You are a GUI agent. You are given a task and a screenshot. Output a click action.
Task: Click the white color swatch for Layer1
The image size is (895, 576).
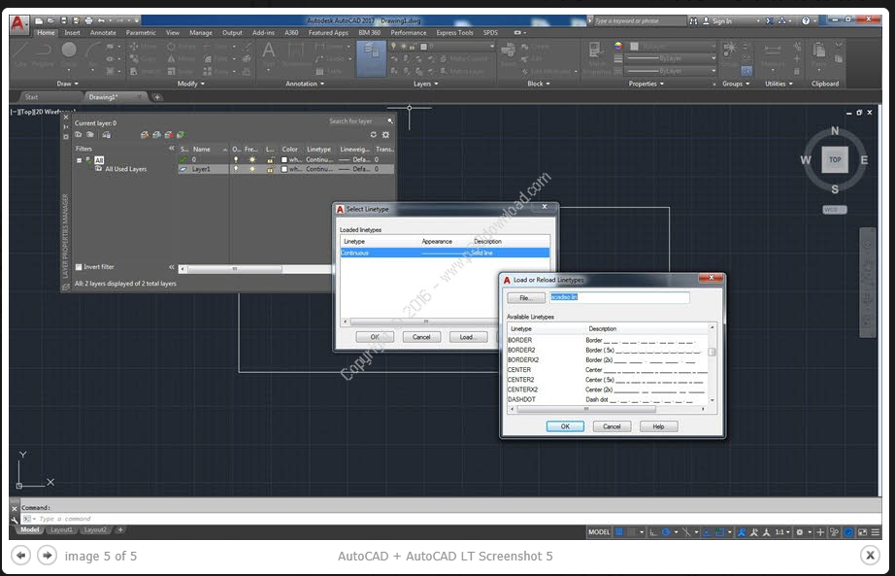[x=284, y=169]
